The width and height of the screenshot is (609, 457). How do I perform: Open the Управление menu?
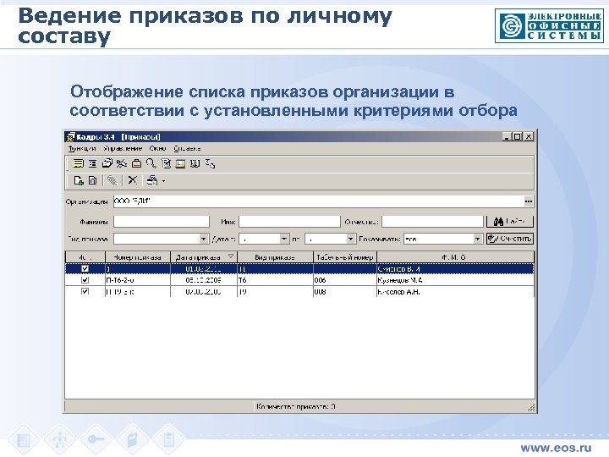tap(123, 148)
